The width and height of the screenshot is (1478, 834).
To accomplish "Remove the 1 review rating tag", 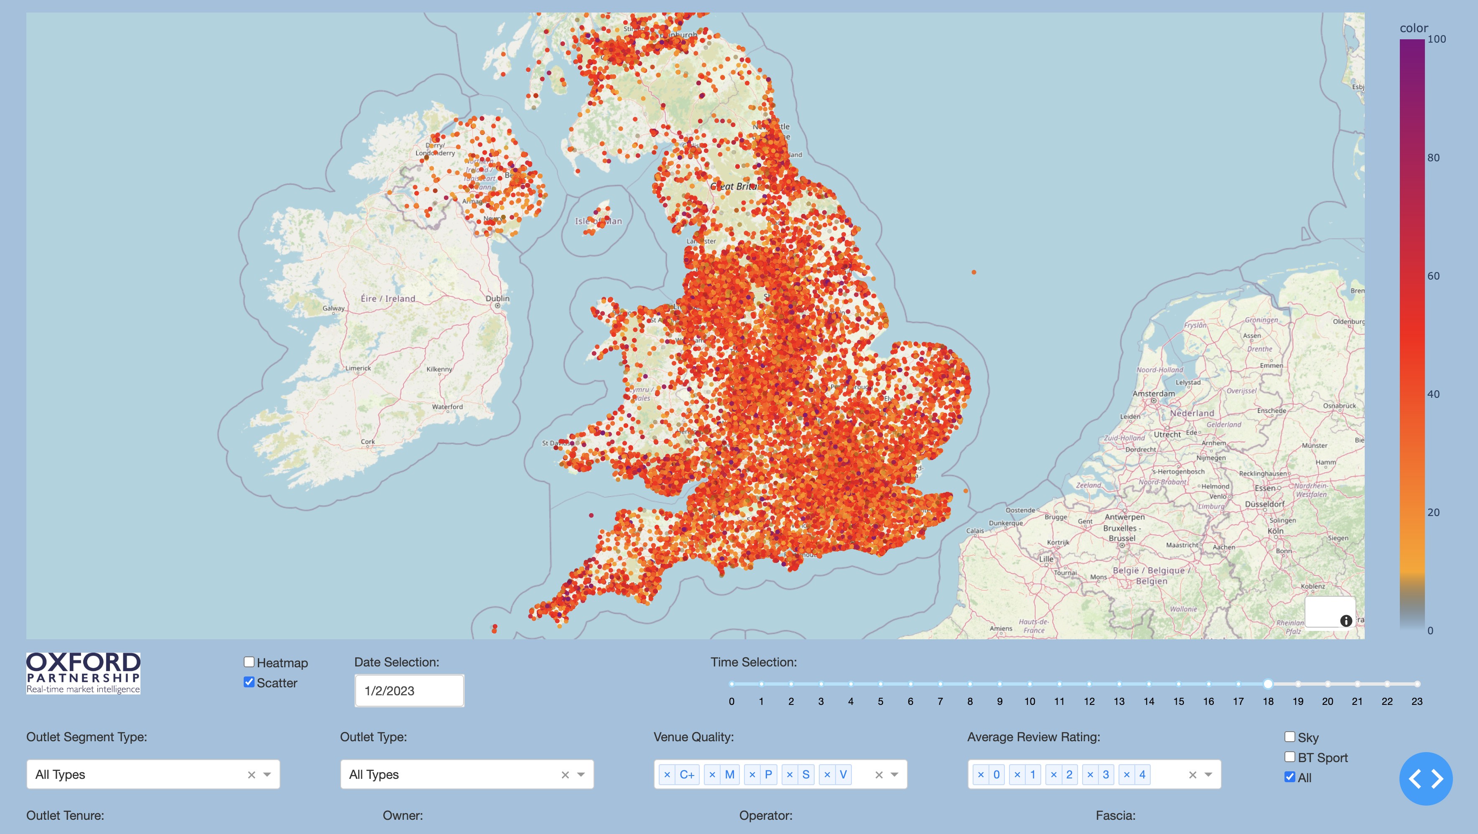I will pos(1017,774).
